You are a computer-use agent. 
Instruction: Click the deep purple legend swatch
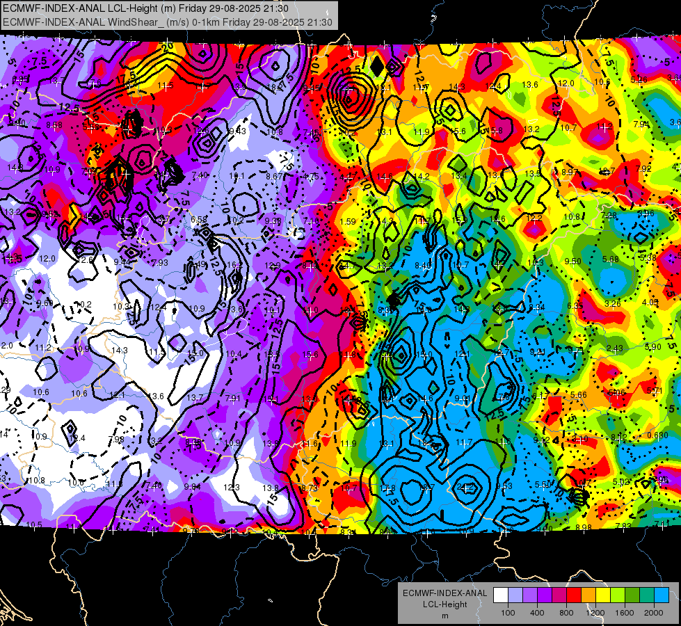(545, 595)
